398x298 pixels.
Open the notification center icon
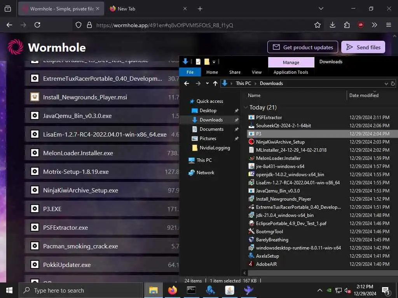click(386, 290)
